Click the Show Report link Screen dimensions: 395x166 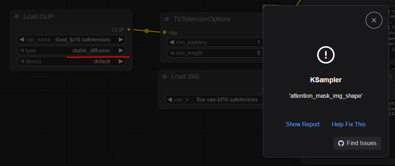pyautogui.click(x=303, y=124)
